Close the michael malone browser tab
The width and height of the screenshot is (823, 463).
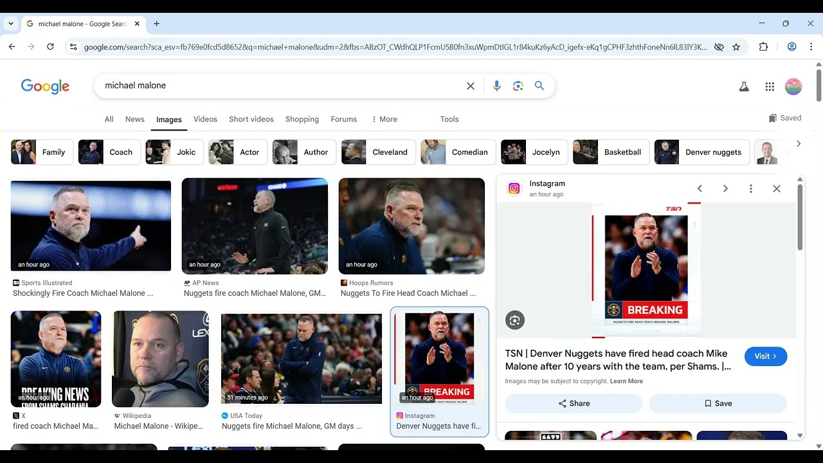137,24
